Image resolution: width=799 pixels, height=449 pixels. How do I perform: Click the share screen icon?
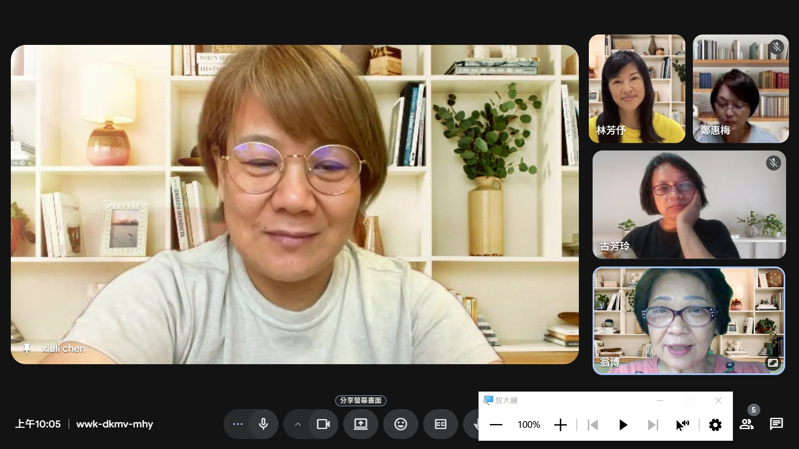click(x=360, y=424)
